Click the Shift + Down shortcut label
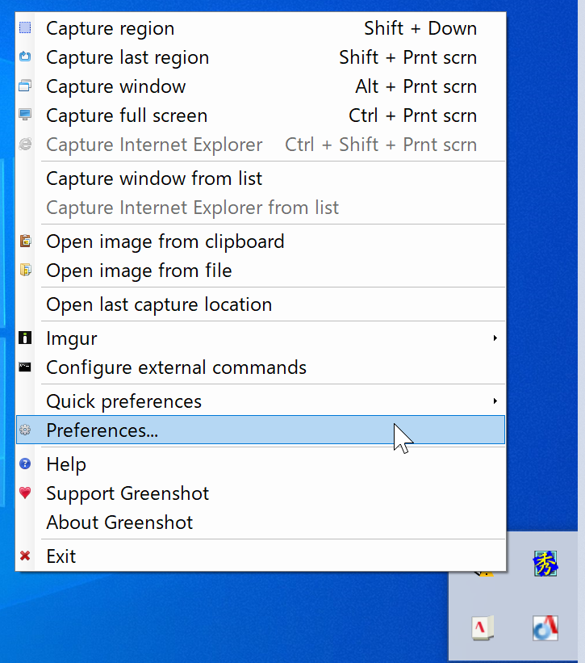The width and height of the screenshot is (585, 663). pos(420,28)
